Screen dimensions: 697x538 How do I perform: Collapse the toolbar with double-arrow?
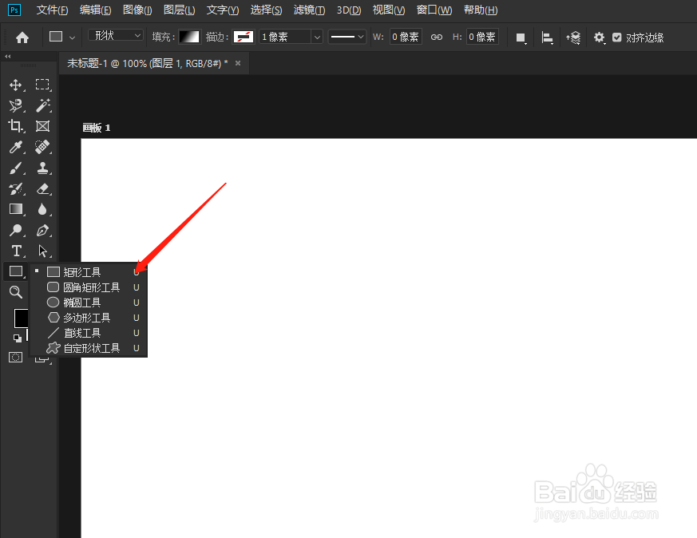[7, 57]
